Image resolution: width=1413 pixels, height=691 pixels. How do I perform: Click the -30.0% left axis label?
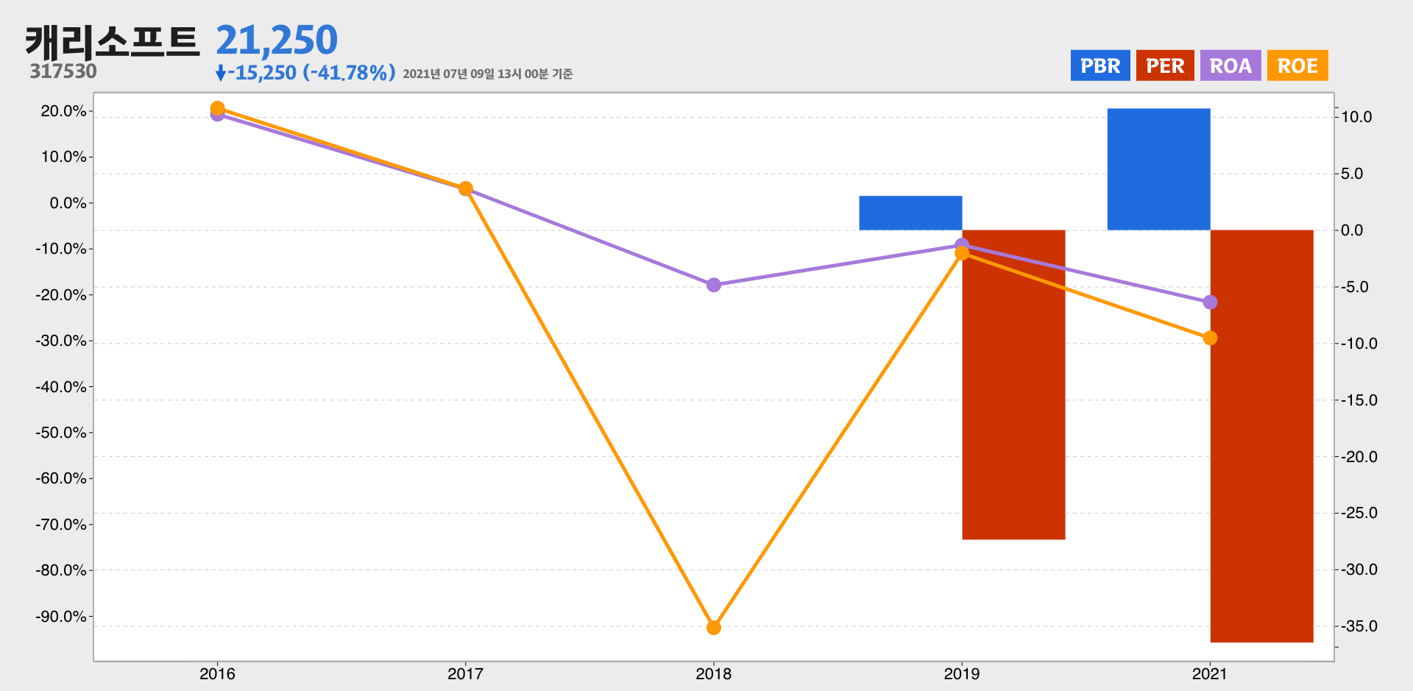(x=61, y=341)
